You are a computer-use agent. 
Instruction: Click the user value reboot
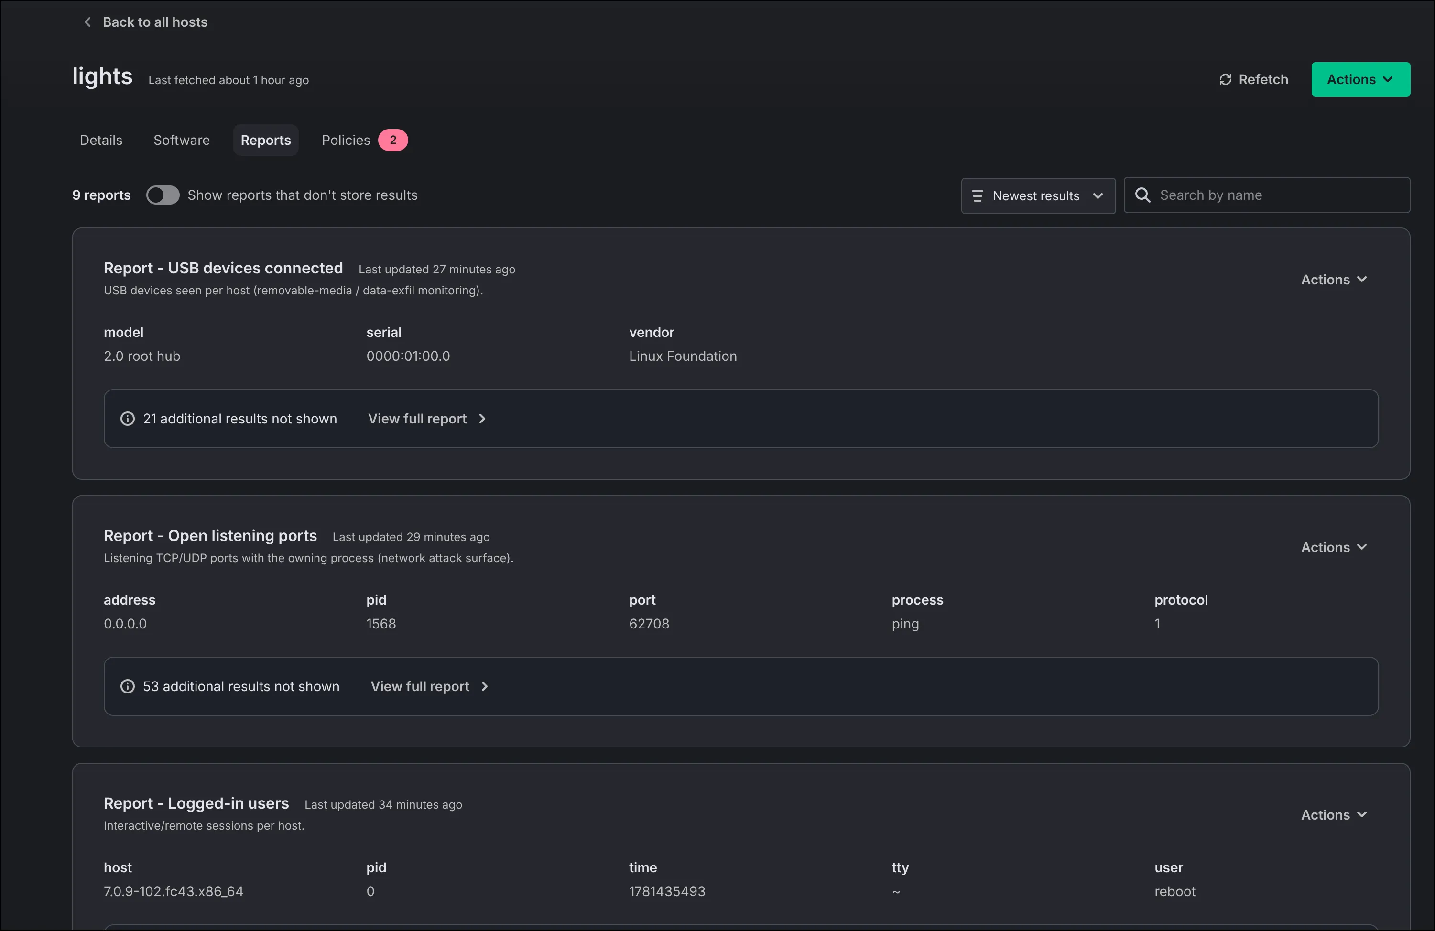click(1174, 891)
